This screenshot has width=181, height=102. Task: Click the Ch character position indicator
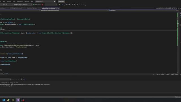(x=163, y=74)
